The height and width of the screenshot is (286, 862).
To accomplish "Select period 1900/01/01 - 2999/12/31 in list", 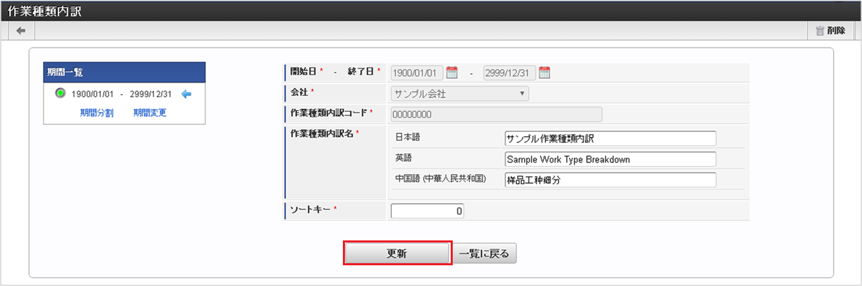I will (x=122, y=95).
